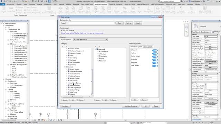
Task: Open the BCF Manager ribbon tool
Action: coord(103,10)
